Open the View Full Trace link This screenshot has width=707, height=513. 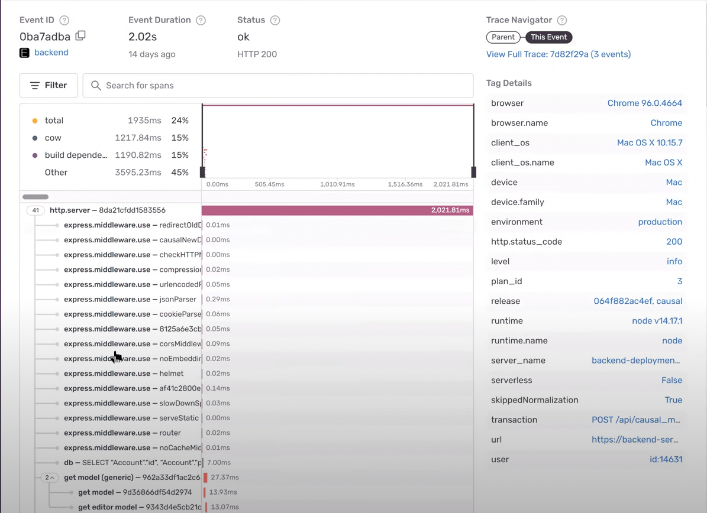558,54
